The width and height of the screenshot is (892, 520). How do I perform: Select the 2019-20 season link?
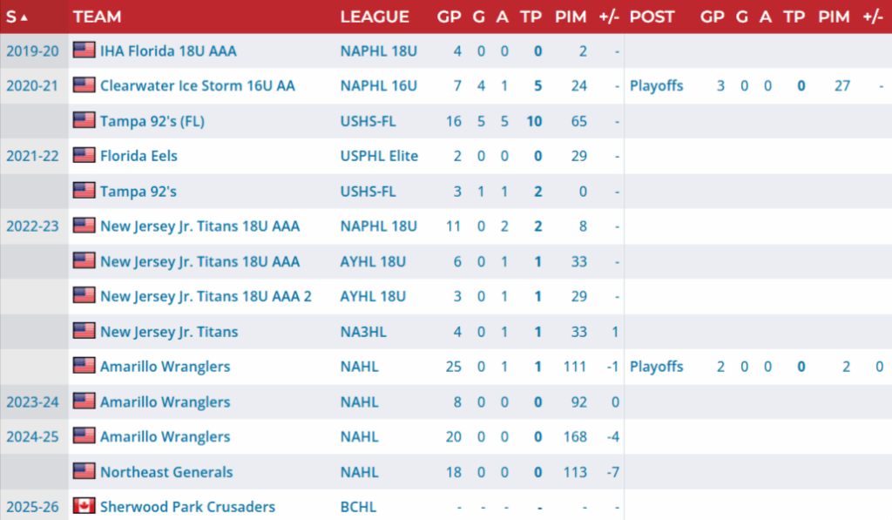[x=32, y=51]
